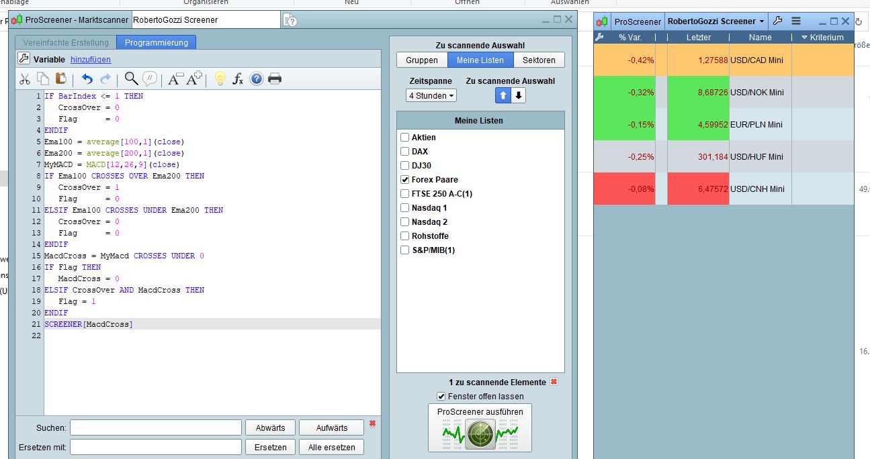
Task: Undo last edit in the code editor
Action: (87, 79)
